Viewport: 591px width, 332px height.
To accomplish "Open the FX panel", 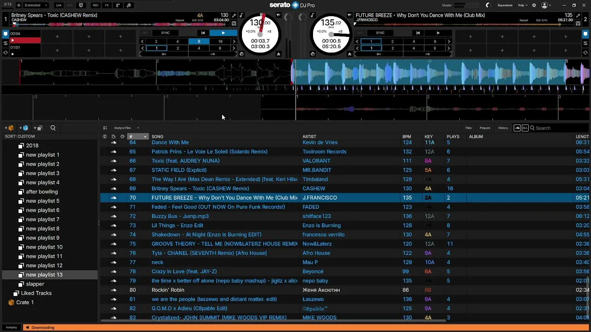I will [107, 5].
